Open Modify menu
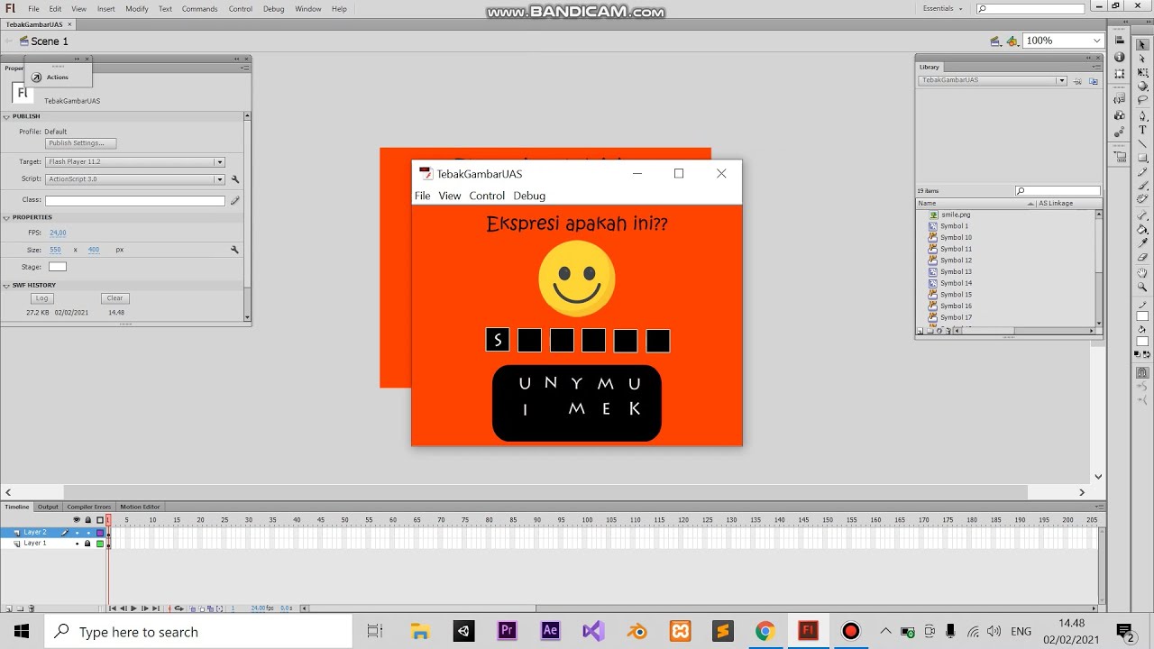The width and height of the screenshot is (1154, 649). click(x=137, y=8)
